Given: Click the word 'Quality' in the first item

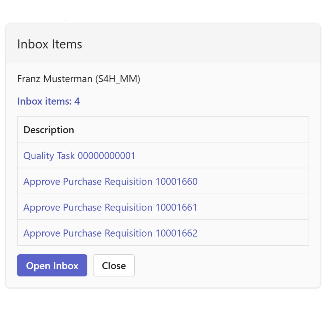Looking at the screenshot, I should 39,156.
